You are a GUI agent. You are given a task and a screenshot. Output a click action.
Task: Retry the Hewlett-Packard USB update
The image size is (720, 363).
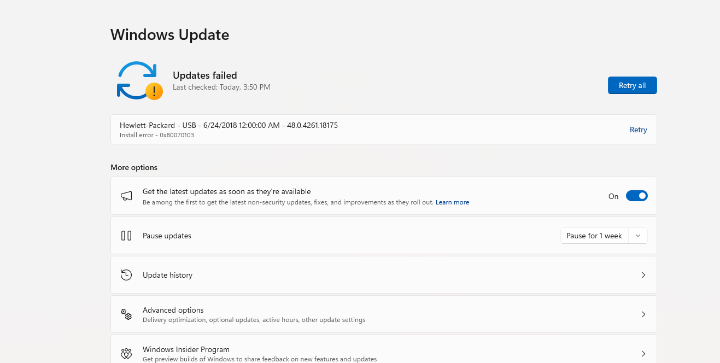(638, 130)
